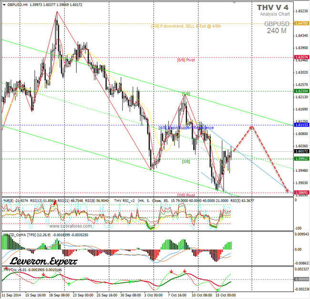This screenshot has width=310, height=299.
Task: Select the blue 1.61133 price level tag
Action: click(x=301, y=125)
